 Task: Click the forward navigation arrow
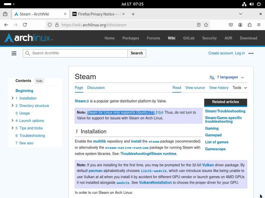pos(15,25)
